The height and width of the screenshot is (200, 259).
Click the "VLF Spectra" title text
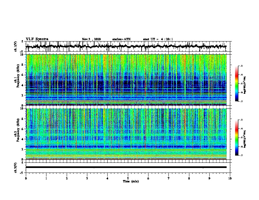click(37, 39)
